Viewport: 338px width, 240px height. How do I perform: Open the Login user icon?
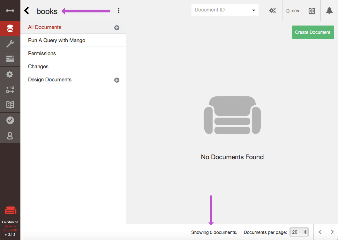10,135
